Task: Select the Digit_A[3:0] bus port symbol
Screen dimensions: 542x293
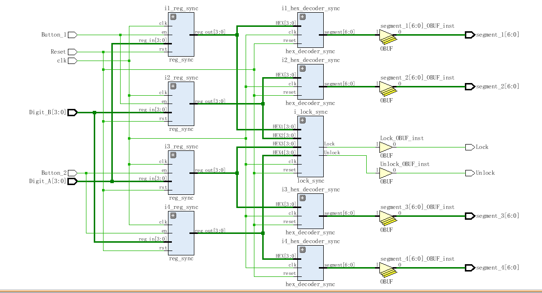Action: pos(73,181)
